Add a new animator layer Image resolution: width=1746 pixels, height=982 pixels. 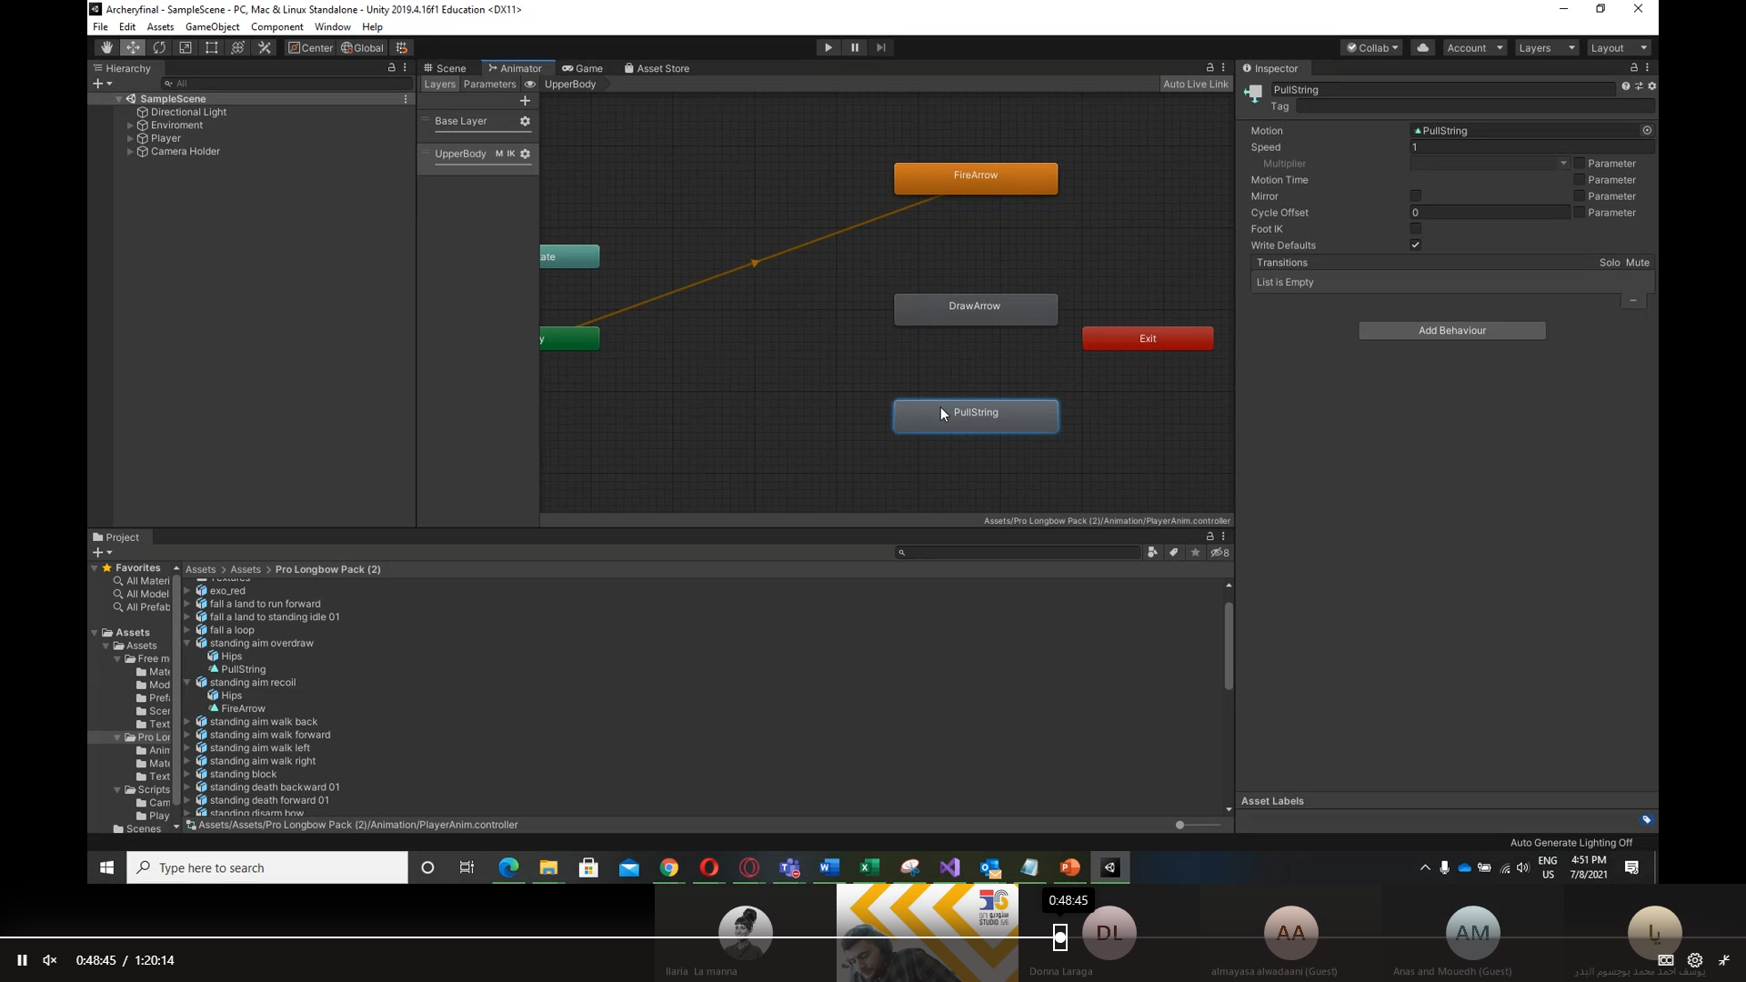(x=525, y=101)
